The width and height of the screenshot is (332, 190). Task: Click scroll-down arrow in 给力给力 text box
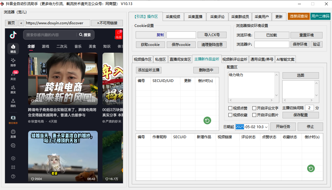276,95
